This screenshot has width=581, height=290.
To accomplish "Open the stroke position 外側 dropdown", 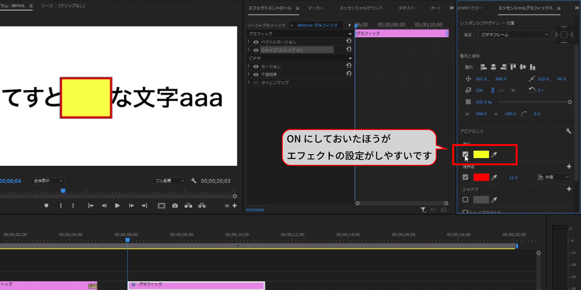I will pyautogui.click(x=554, y=177).
